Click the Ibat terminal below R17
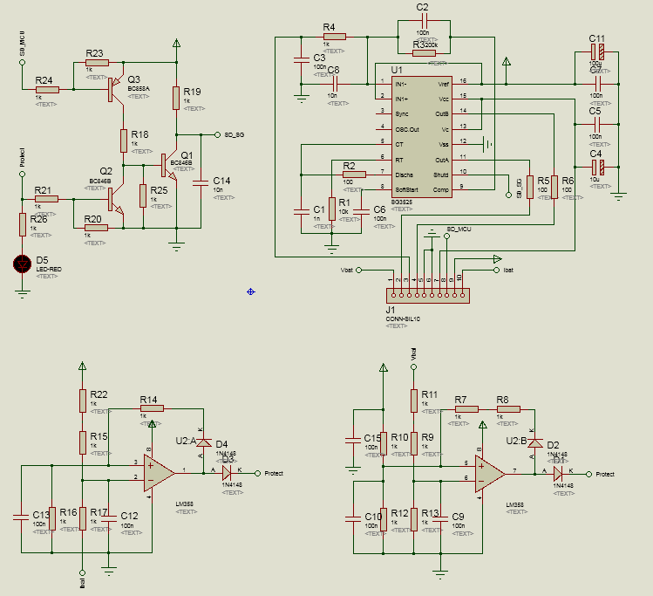The width and height of the screenshot is (653, 596). point(83,572)
